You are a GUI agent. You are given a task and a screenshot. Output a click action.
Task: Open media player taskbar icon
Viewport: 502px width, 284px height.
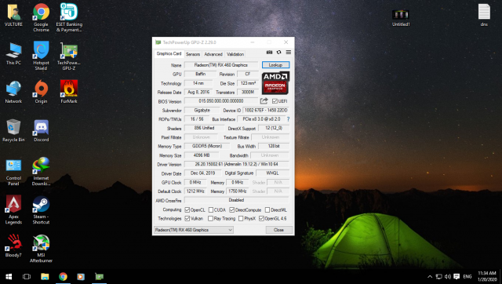click(81, 276)
